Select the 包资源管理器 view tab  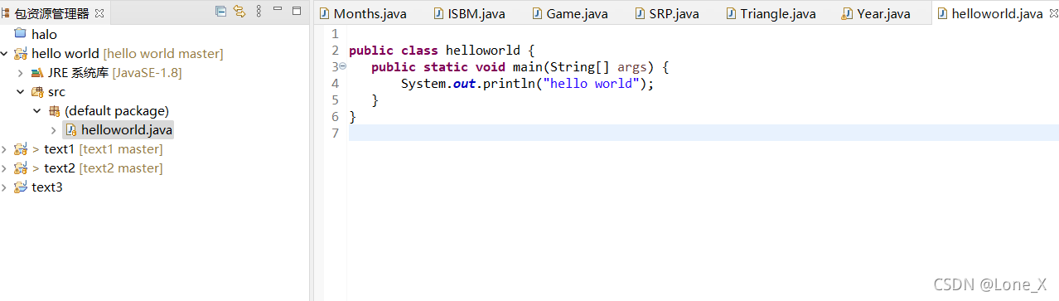tap(52, 13)
